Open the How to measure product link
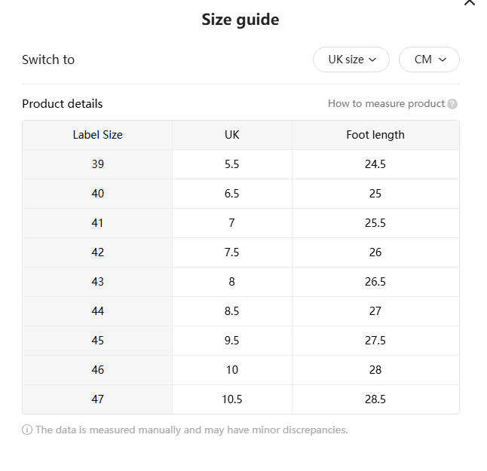Viewport: 487px width, 471px height. [x=386, y=104]
